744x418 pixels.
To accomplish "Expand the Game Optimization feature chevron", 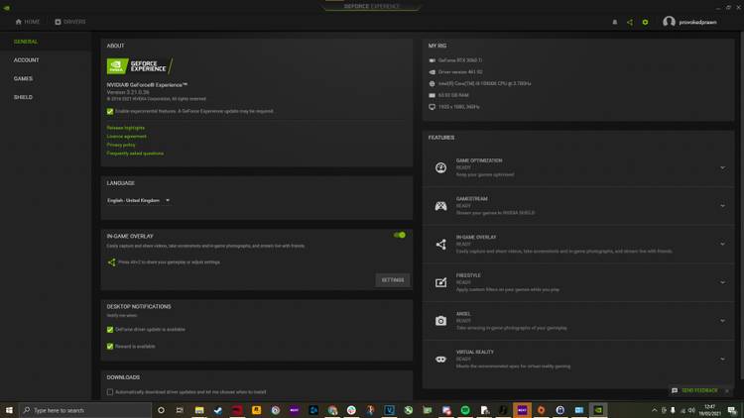I will pyautogui.click(x=722, y=167).
